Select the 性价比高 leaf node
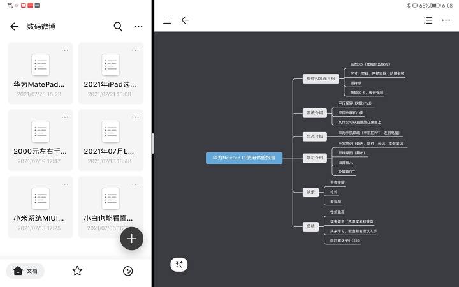Viewport: 459px width, 287px height. pyautogui.click(x=337, y=212)
